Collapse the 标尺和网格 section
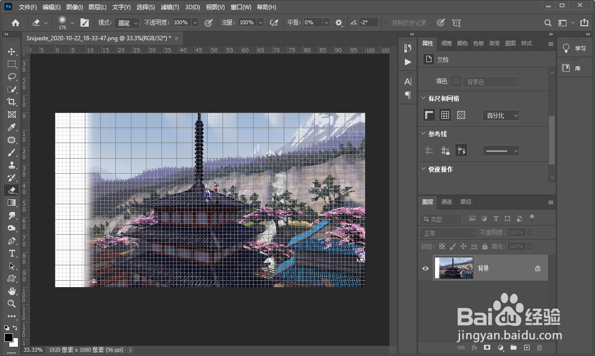The width and height of the screenshot is (595, 356). click(x=424, y=98)
